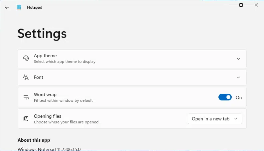Expand the App theme chevron
Viewport: 264px width, 151px height.
[238, 59]
